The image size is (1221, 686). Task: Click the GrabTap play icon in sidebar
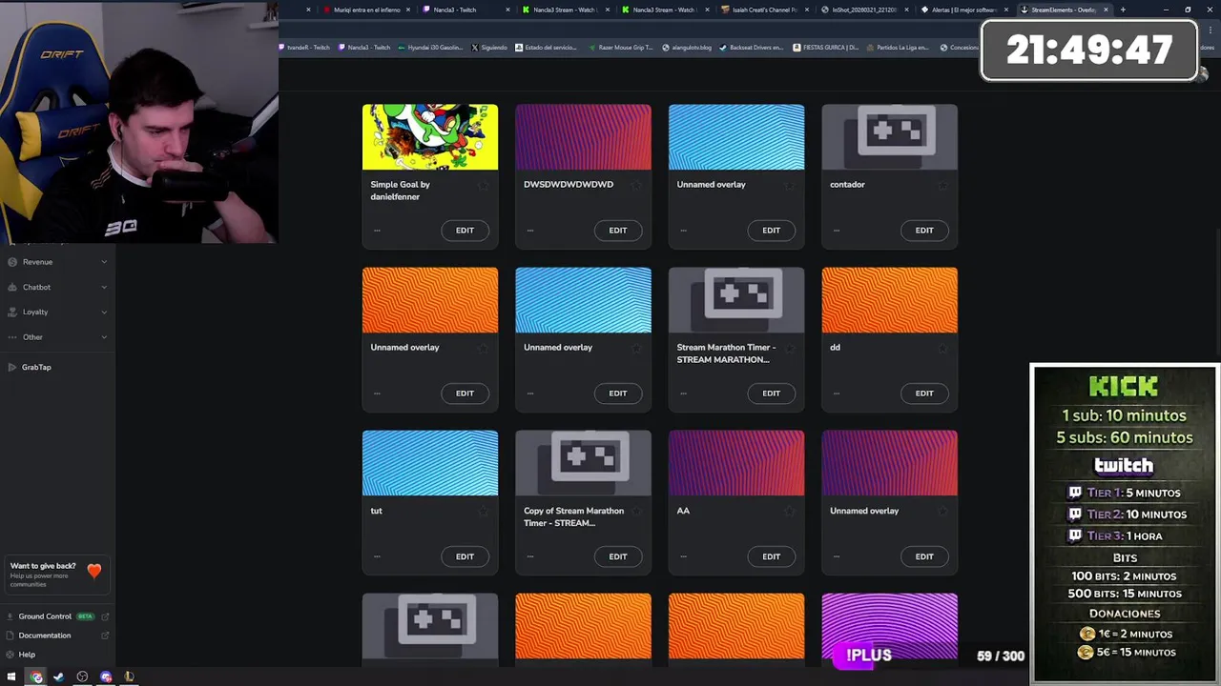[12, 367]
